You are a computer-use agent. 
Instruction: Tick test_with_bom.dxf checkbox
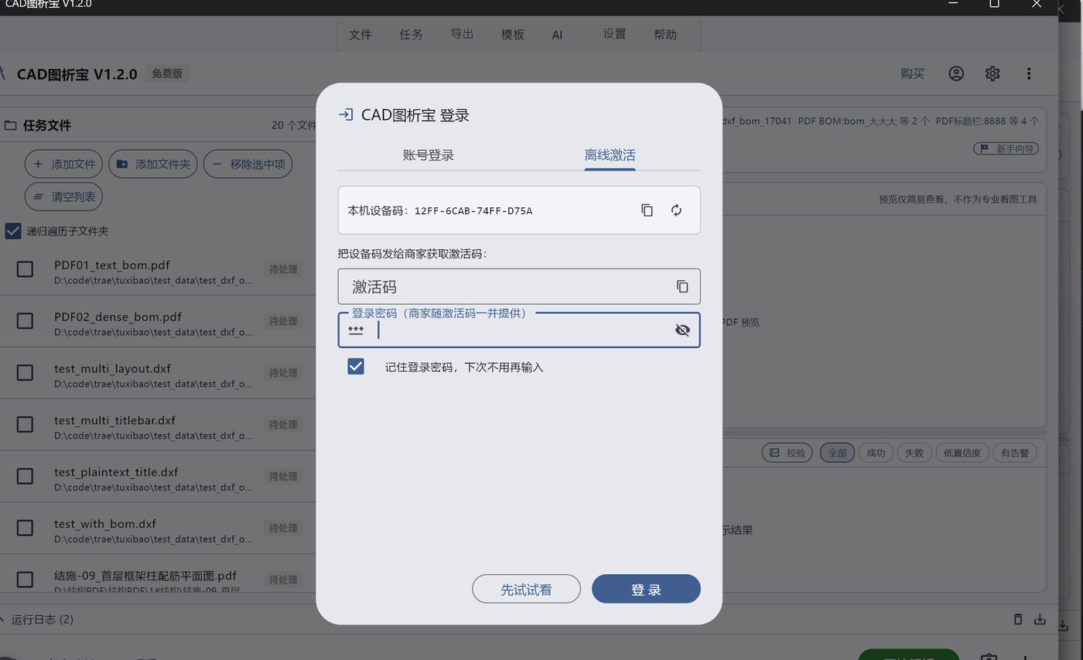[x=25, y=528]
